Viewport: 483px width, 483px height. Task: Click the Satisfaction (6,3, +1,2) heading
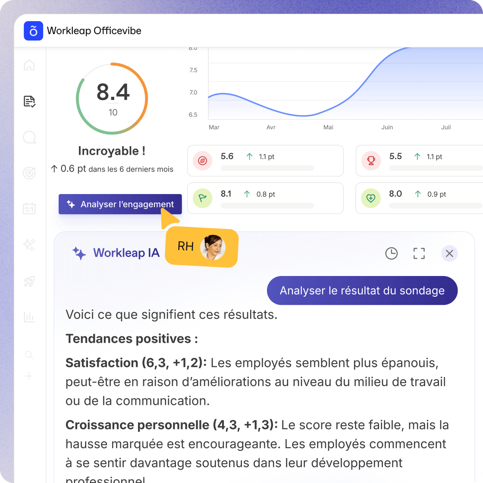136,363
